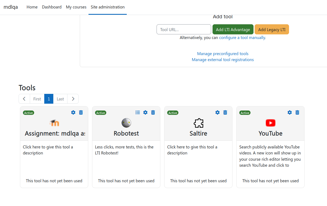327x206 pixels.
Task: Click the mdlqa site brand
Action: point(11,7)
